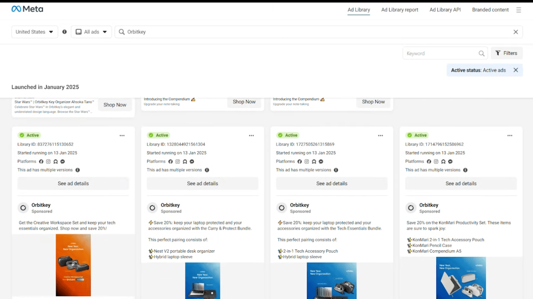
Task: Click Facebook platform icon on ad 1714796152586962
Action: [429, 162]
